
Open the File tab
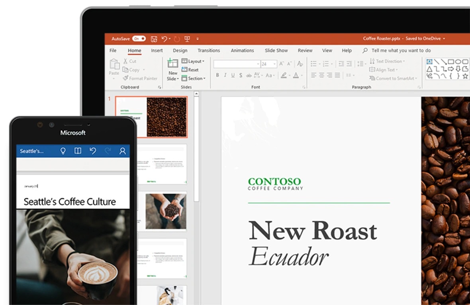pyautogui.click(x=113, y=50)
